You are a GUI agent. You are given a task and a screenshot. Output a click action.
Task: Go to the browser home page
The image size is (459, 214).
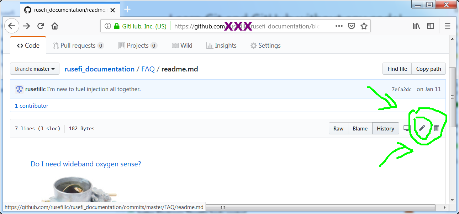click(55, 26)
